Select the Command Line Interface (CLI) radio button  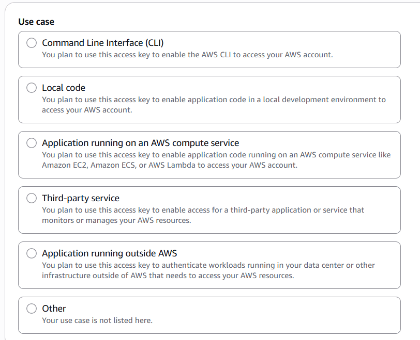click(x=32, y=43)
